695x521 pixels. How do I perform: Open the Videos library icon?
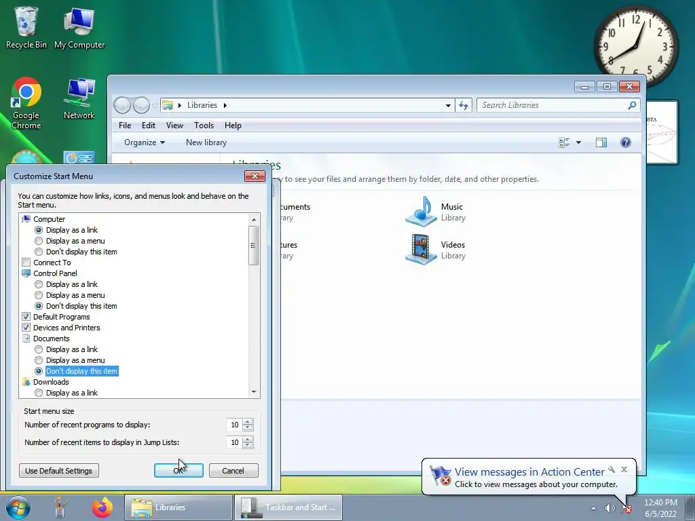[421, 250]
